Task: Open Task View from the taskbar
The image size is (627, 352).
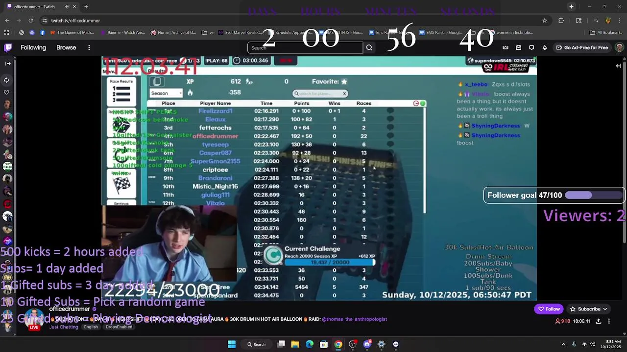Action: [281, 344]
